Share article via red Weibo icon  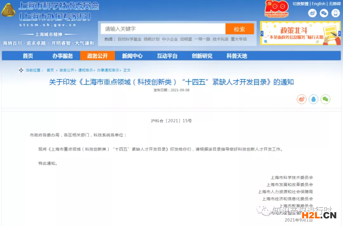(302, 99)
